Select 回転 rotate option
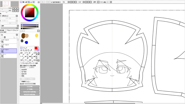Viewport: 185px width, 104px height. pyautogui.click(x=21, y=76)
